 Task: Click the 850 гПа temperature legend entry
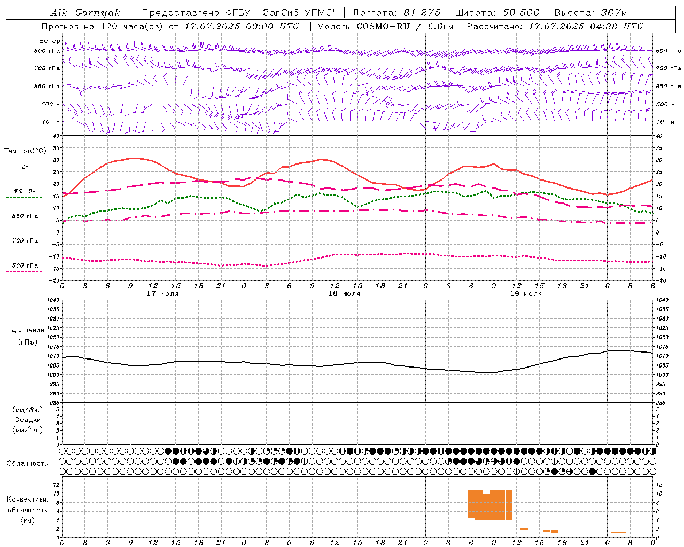(x=25, y=216)
